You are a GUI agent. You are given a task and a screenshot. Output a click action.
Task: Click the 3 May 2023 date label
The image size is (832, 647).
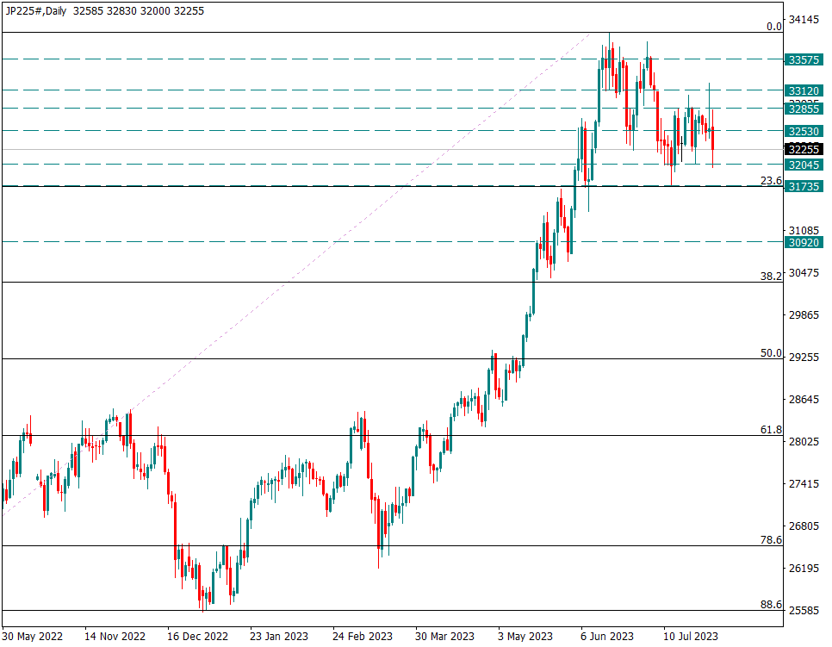point(525,637)
